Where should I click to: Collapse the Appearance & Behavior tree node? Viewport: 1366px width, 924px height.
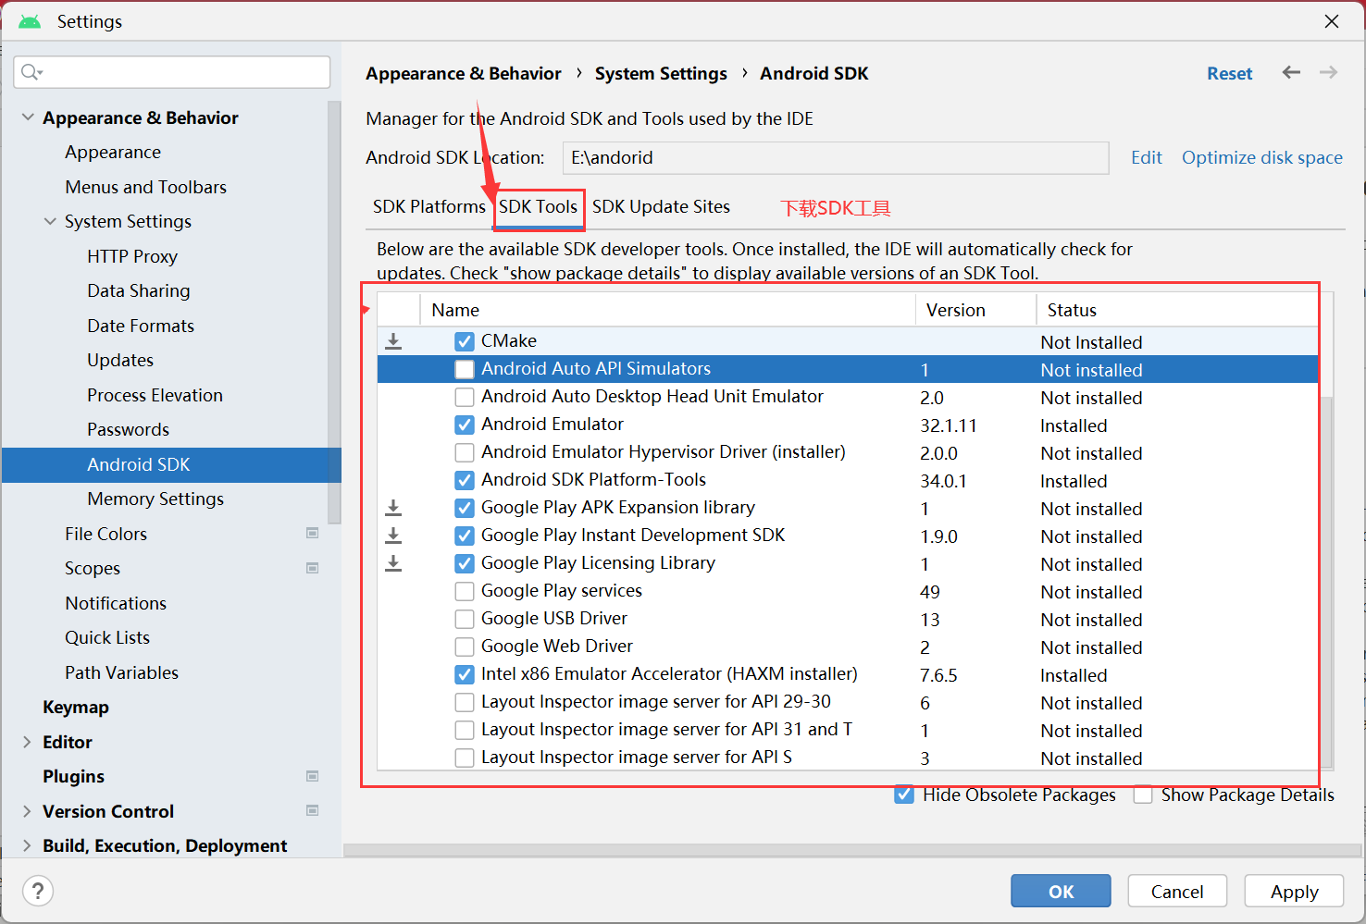point(28,117)
